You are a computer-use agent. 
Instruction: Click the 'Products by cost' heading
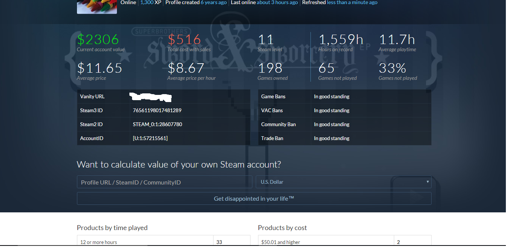(283, 228)
